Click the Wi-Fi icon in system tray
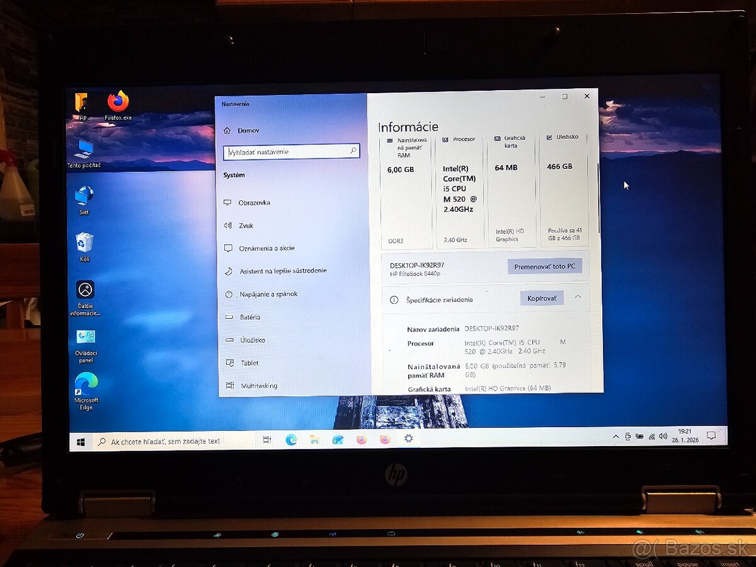The height and width of the screenshot is (567, 756). click(x=652, y=436)
